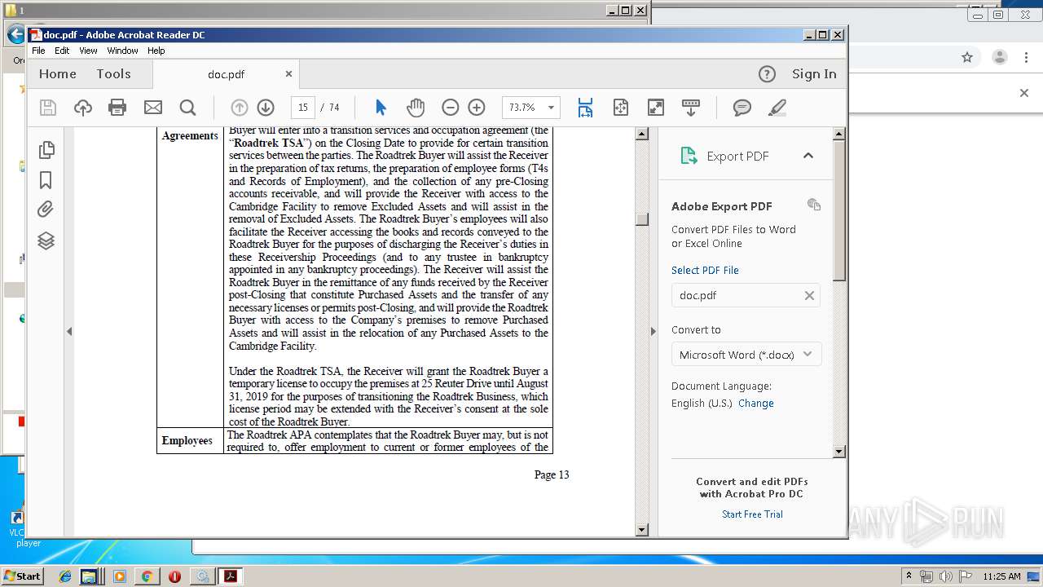Select the Highlight text pen
The image size is (1043, 587).
pyautogui.click(x=777, y=108)
